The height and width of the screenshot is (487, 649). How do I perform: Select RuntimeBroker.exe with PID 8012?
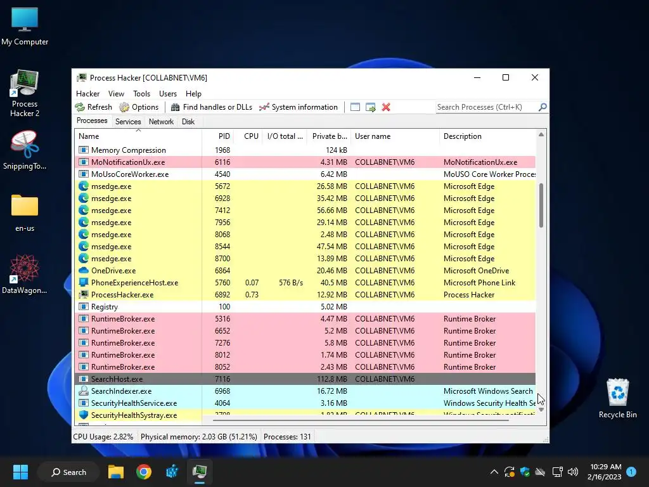305,355
